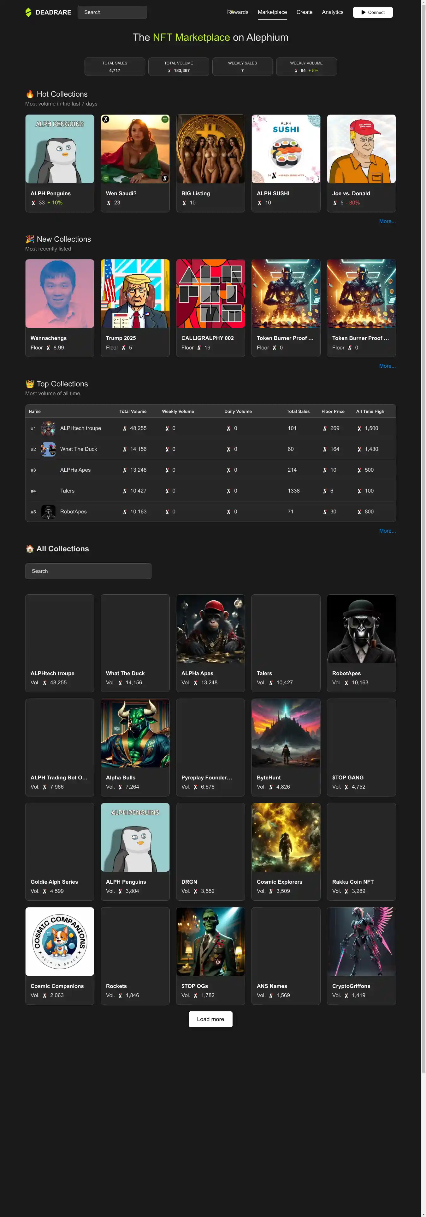This screenshot has height=1217, width=426.
Task: Click More link under Hot Collections
Action: click(387, 221)
